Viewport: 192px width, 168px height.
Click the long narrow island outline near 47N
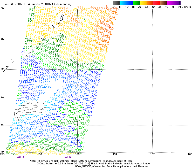(27, 55)
